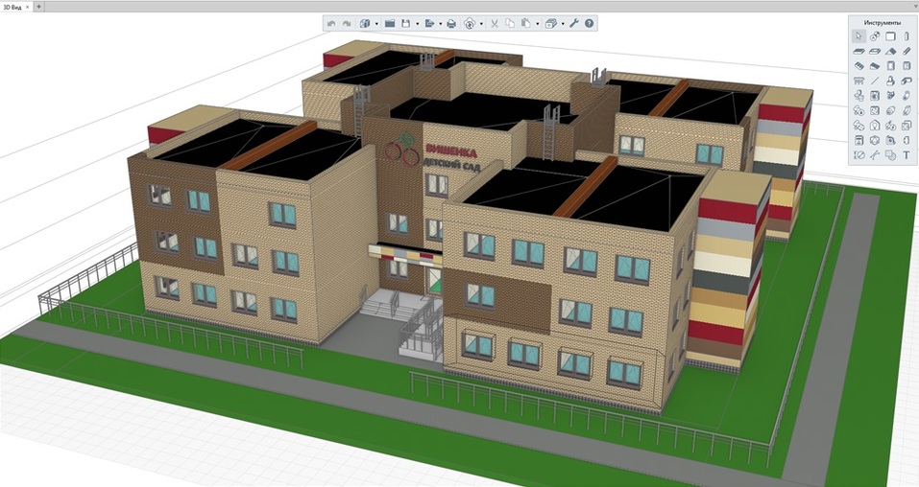This screenshot has width=919, height=487.
Task: Select the Line tool diagonal icon
Action: 875,81
